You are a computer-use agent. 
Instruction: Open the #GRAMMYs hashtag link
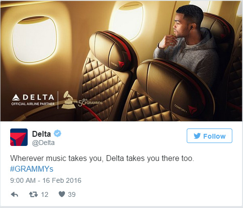click(32, 169)
